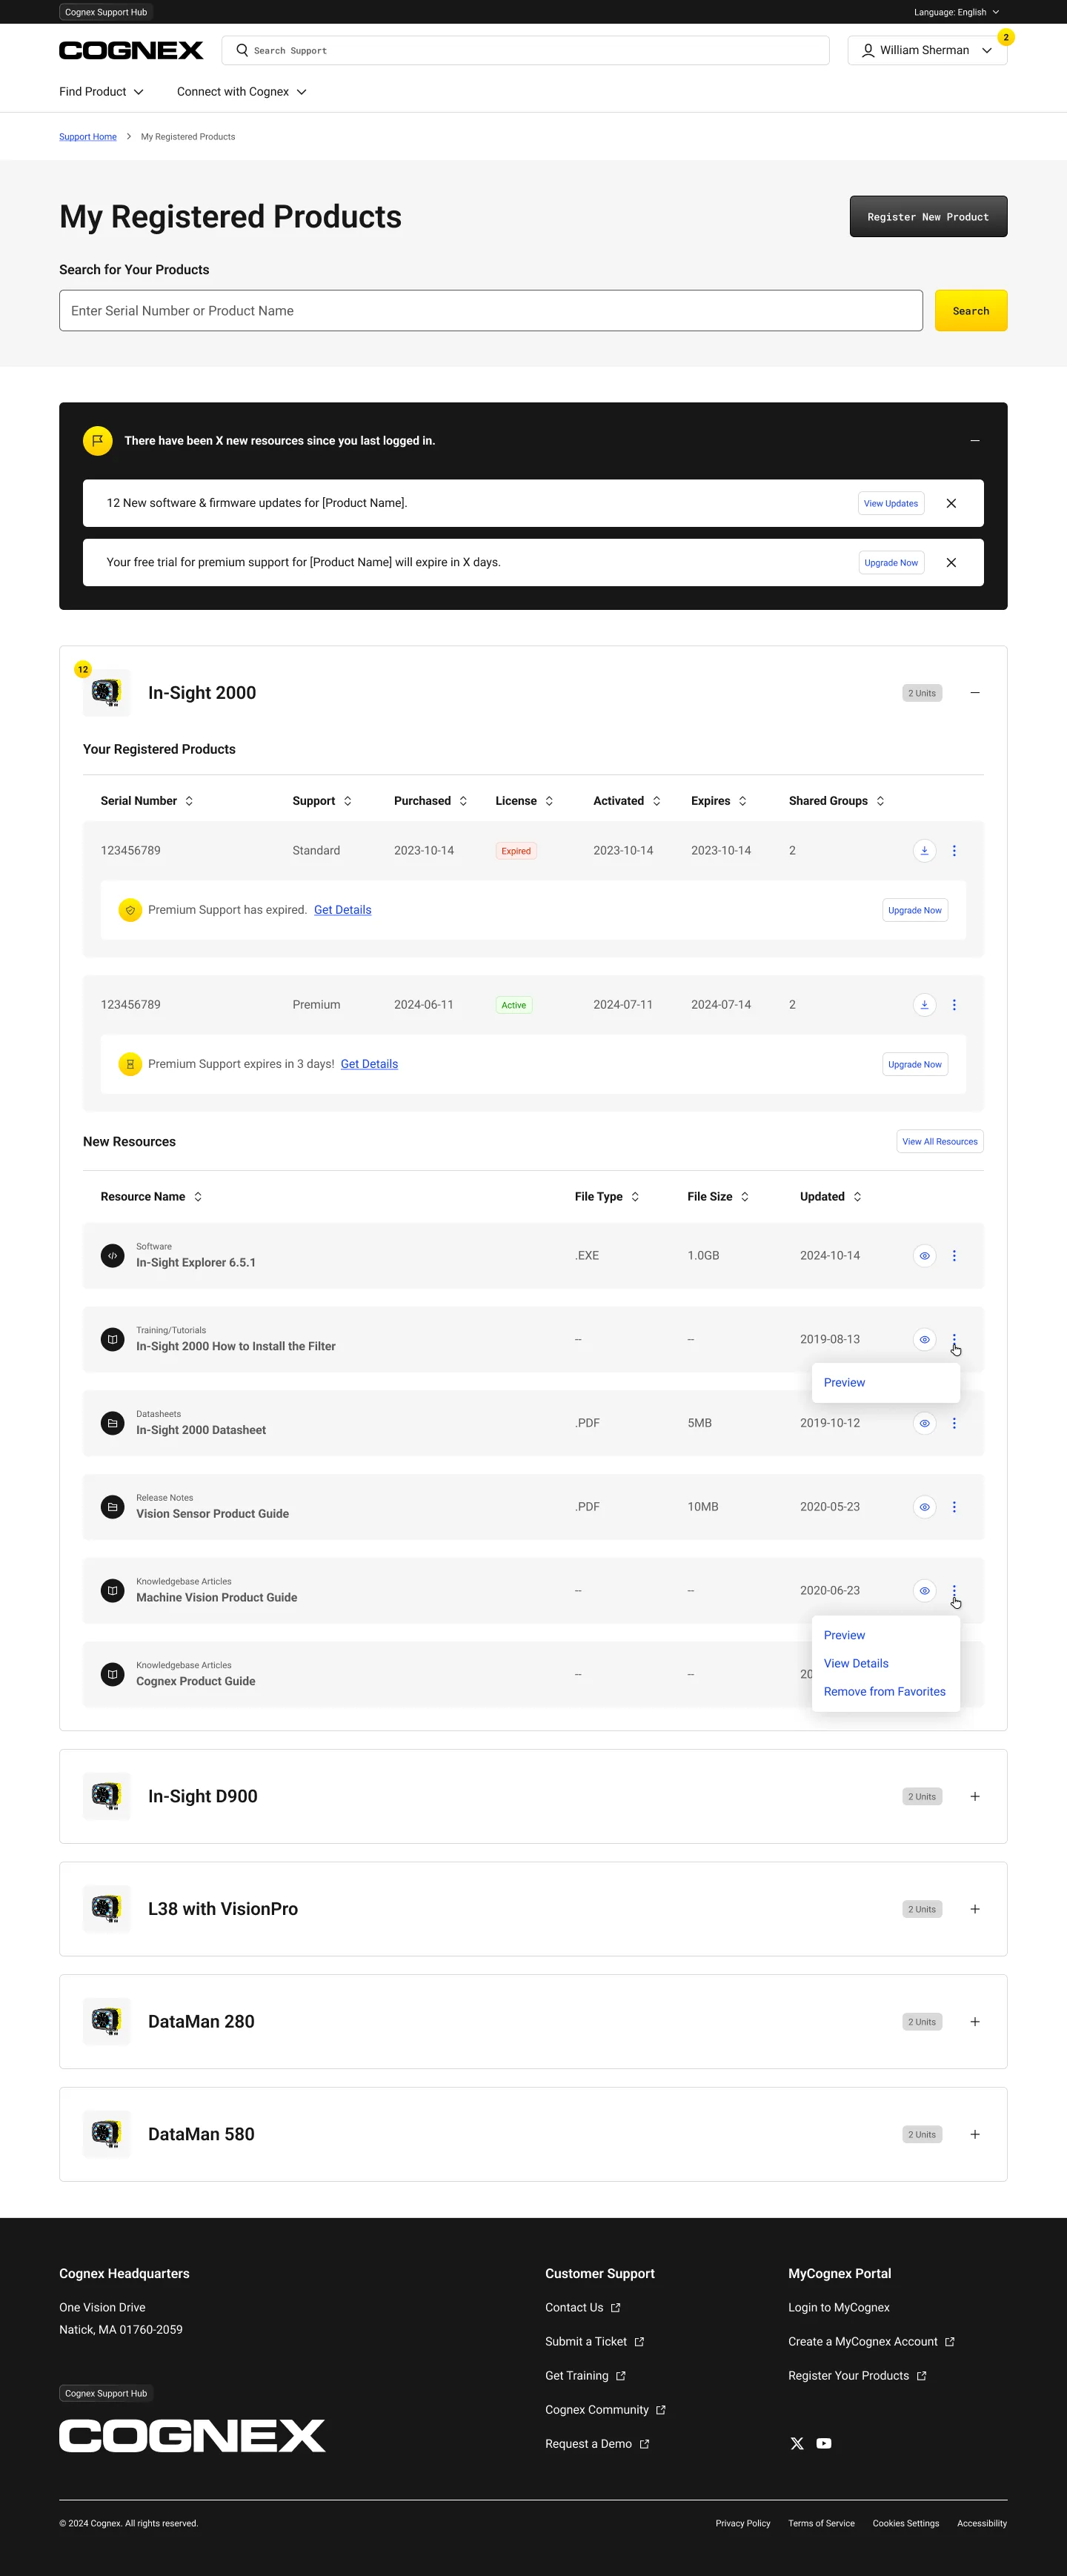The height and width of the screenshot is (2576, 1067).
Task: Preview Machine Vision Product Guide via eye icon
Action: coord(924,1591)
